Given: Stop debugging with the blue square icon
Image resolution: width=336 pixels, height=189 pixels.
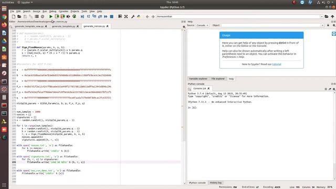Looking at the screenshot, I should coord(112,16).
